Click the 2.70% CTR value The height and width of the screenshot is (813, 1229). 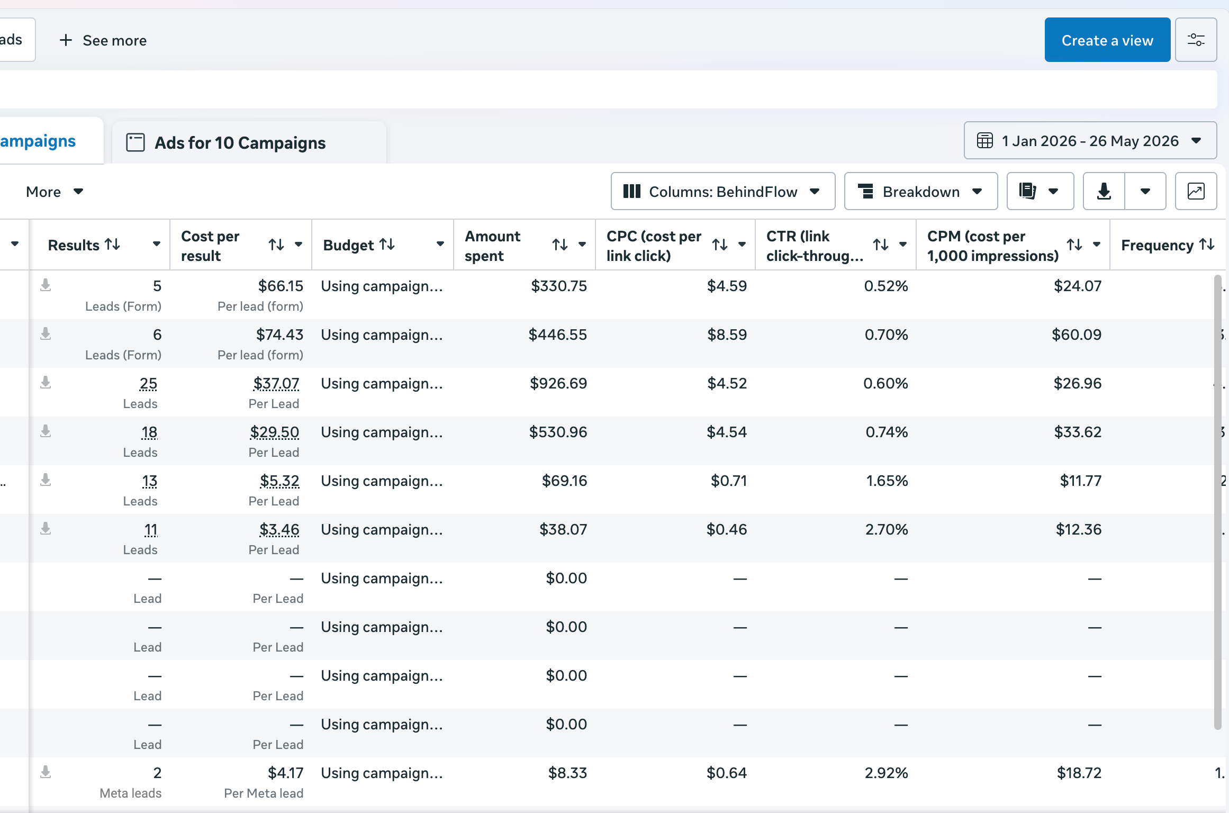887,529
